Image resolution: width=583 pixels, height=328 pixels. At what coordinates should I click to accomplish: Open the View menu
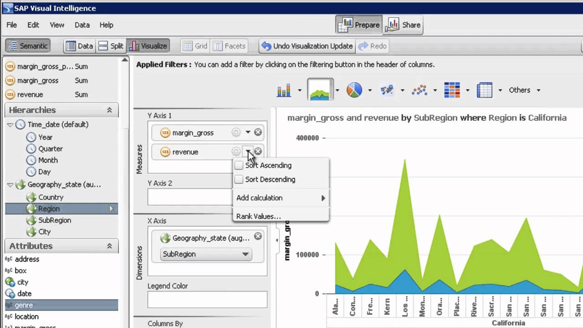[57, 25]
